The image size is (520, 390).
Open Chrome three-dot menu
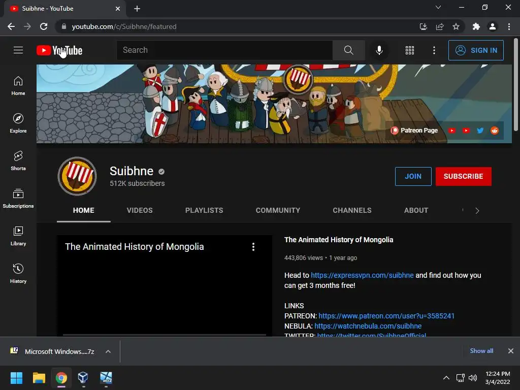point(509,26)
